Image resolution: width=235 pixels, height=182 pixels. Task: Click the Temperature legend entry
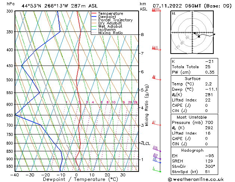click(x=107, y=13)
